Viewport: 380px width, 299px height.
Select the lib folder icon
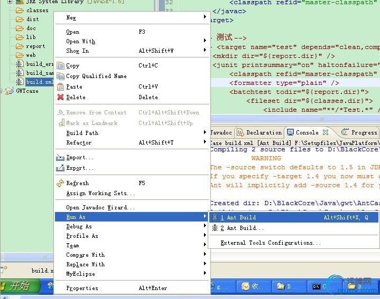(x=20, y=37)
